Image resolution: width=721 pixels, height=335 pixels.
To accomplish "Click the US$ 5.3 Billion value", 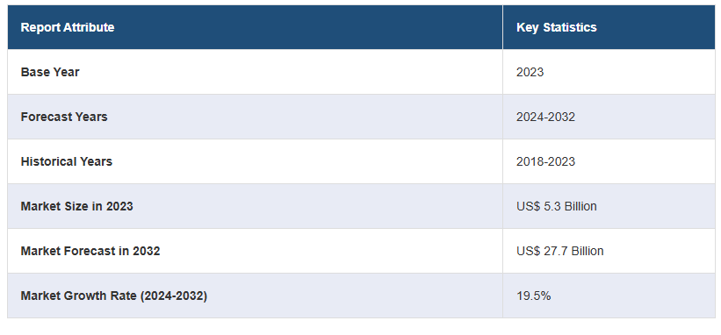I will [x=557, y=206].
